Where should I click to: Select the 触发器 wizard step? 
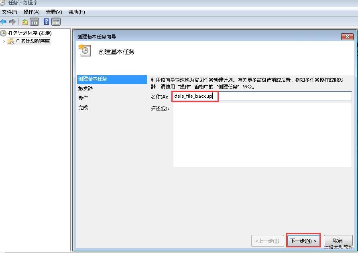[x=85, y=88]
